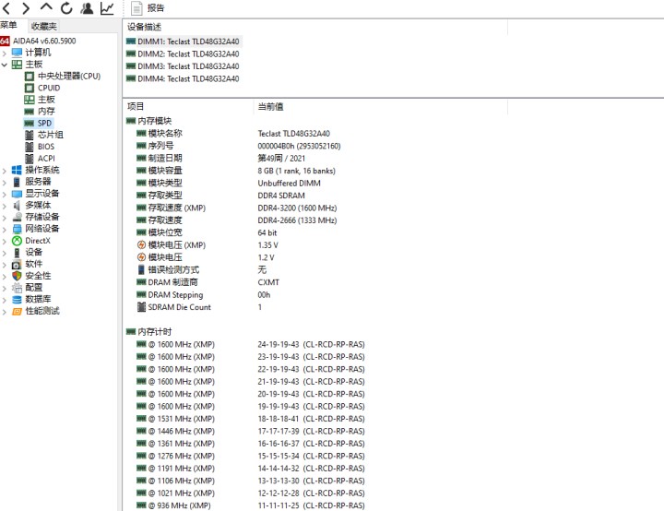
Task: Select DIMM3: Teclast TLD48G32A40 entry
Action: 183,66
